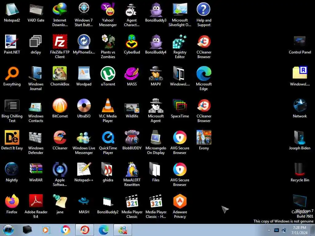Show hidden system tray icons
315x236 pixels.
269,230
